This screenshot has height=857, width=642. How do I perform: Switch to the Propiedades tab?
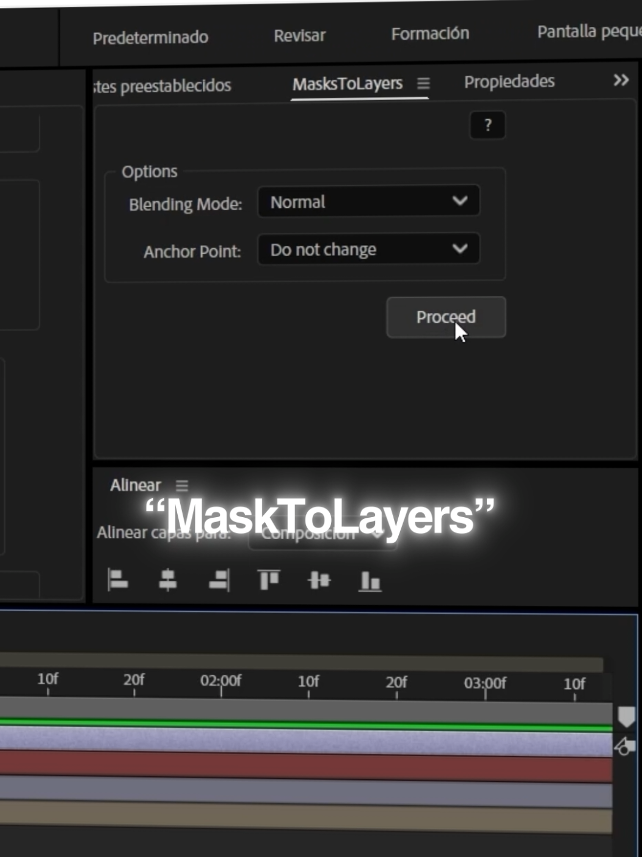(x=509, y=81)
